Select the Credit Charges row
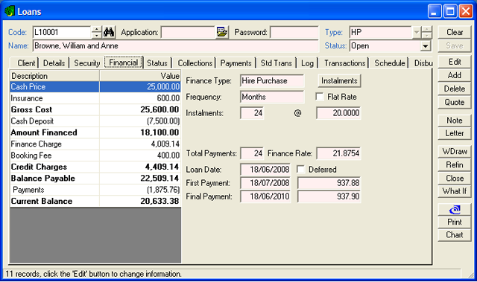The height and width of the screenshot is (282, 477). [95, 167]
